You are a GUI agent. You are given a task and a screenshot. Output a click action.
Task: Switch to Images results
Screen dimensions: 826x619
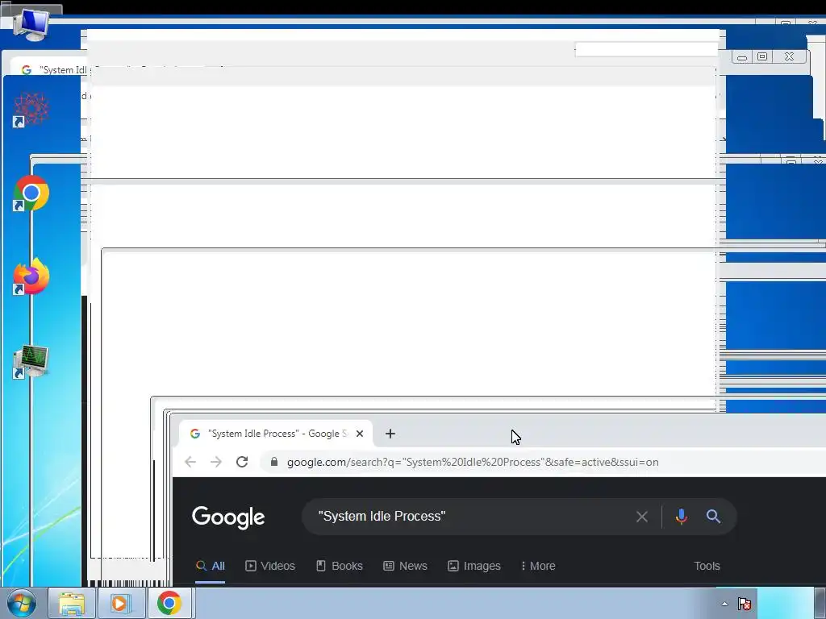point(474,567)
